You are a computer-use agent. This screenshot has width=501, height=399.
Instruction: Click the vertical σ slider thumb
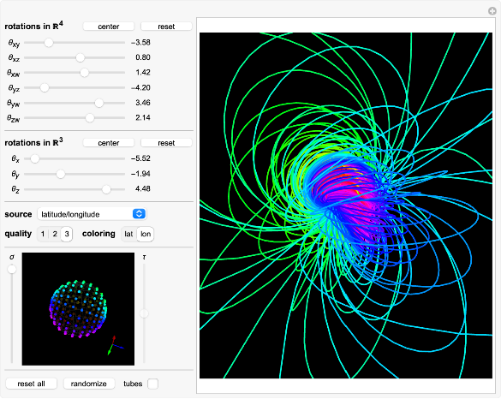pos(12,270)
